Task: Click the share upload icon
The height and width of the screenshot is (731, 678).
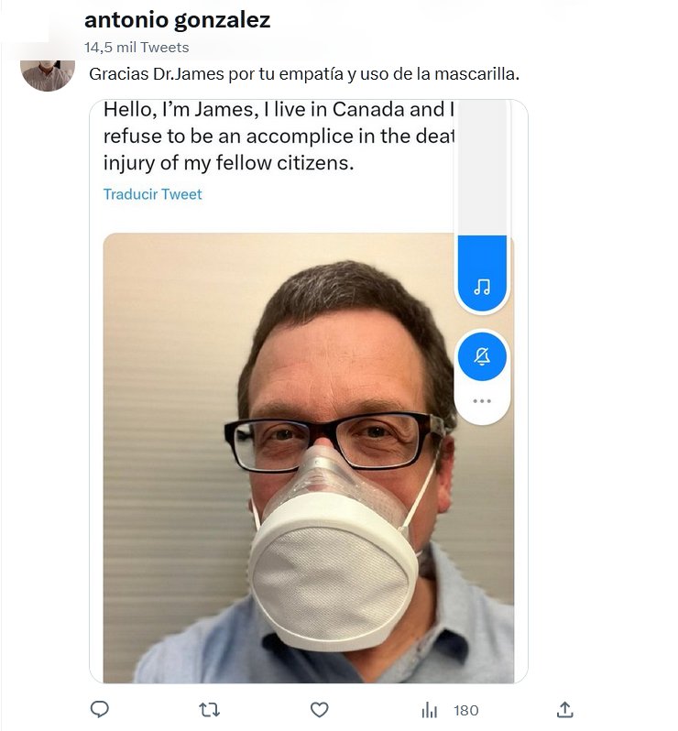Action: click(x=565, y=710)
